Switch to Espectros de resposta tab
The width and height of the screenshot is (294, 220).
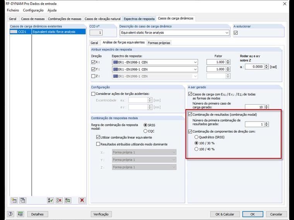[139, 19]
